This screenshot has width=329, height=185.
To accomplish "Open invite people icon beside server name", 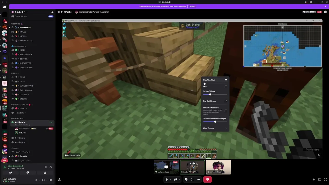I will [x=52, y=12].
